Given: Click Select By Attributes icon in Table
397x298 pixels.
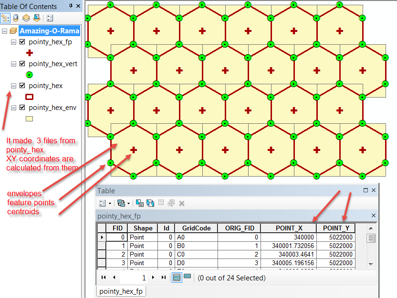Looking at the screenshot, I should click(x=139, y=203).
